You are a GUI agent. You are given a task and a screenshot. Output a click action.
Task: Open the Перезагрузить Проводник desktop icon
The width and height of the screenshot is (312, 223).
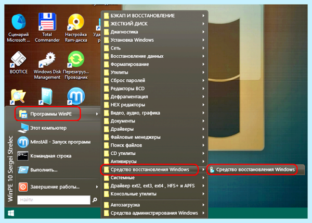click(x=76, y=65)
